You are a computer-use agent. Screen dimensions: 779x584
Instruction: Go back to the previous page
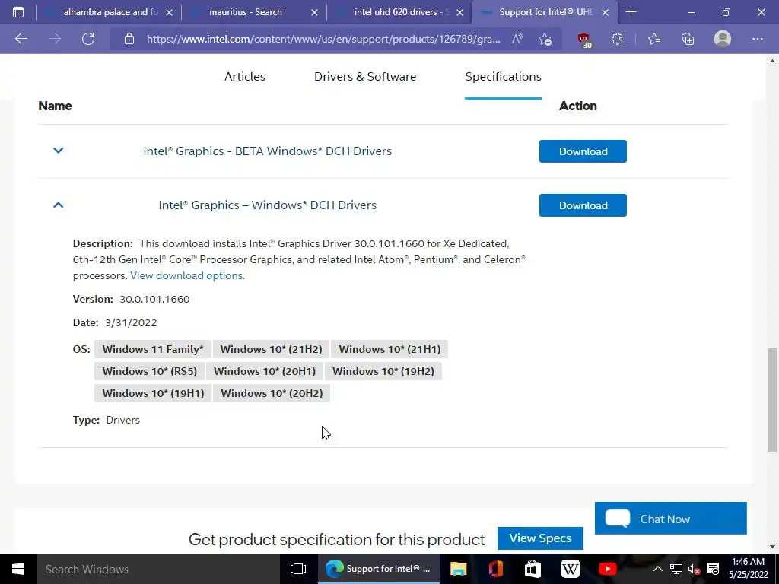[21, 39]
